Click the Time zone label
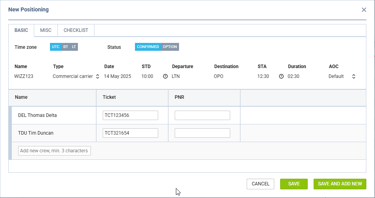 (x=26, y=47)
